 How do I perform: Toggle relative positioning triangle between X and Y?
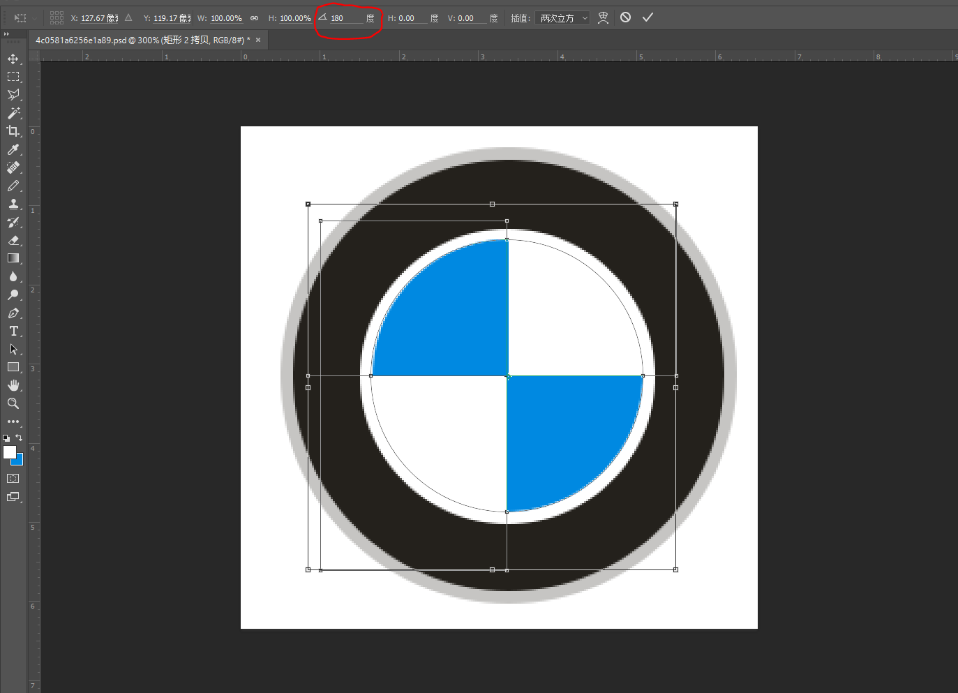tap(128, 17)
